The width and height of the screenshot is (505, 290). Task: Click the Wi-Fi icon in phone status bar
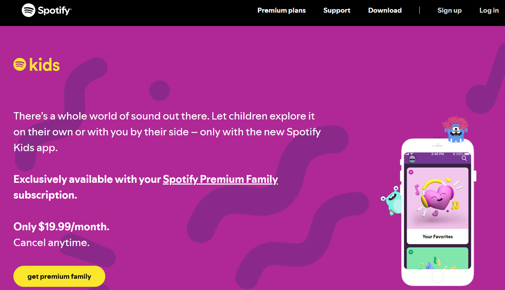click(411, 154)
